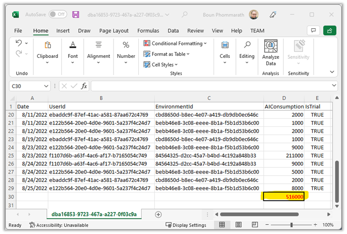347x234 pixels.
Task: Expand the formula bar with chevron
Action: tap(334, 85)
